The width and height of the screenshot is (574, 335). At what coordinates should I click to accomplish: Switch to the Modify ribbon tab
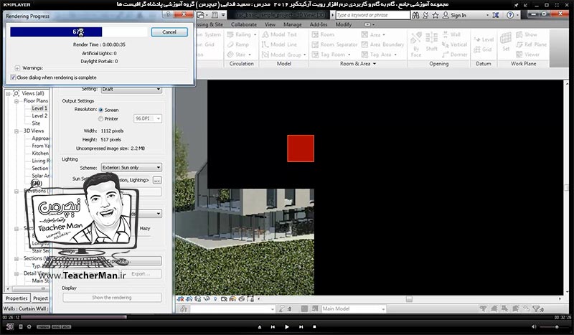coord(344,24)
